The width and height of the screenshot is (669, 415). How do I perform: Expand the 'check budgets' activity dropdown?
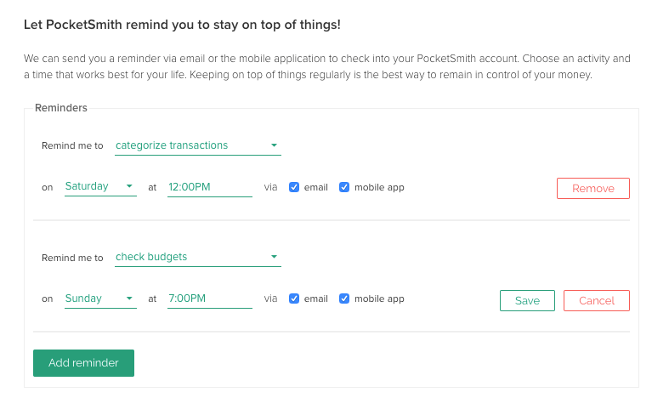197,257
